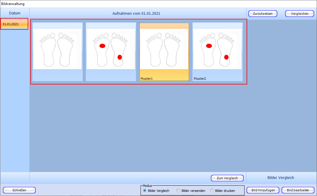Screen dimensions: 317x196
Task: Add a picture via Bild Hinzufügen
Action: click(x=263, y=190)
